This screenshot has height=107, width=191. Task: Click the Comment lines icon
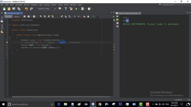point(93,17)
